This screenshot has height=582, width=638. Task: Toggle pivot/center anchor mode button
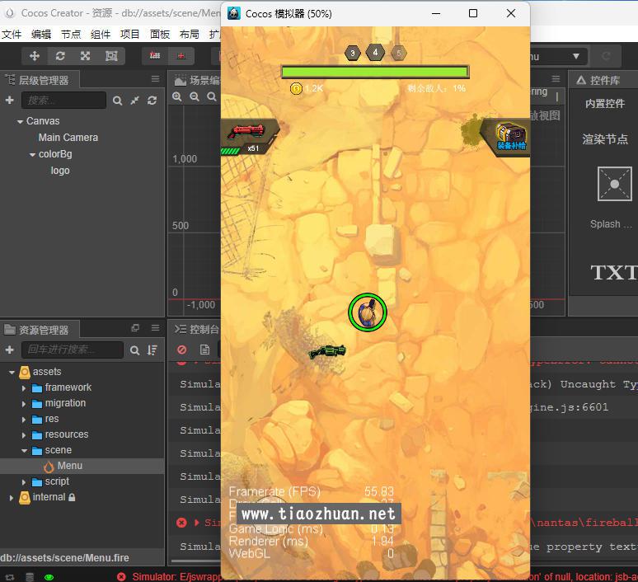point(155,56)
